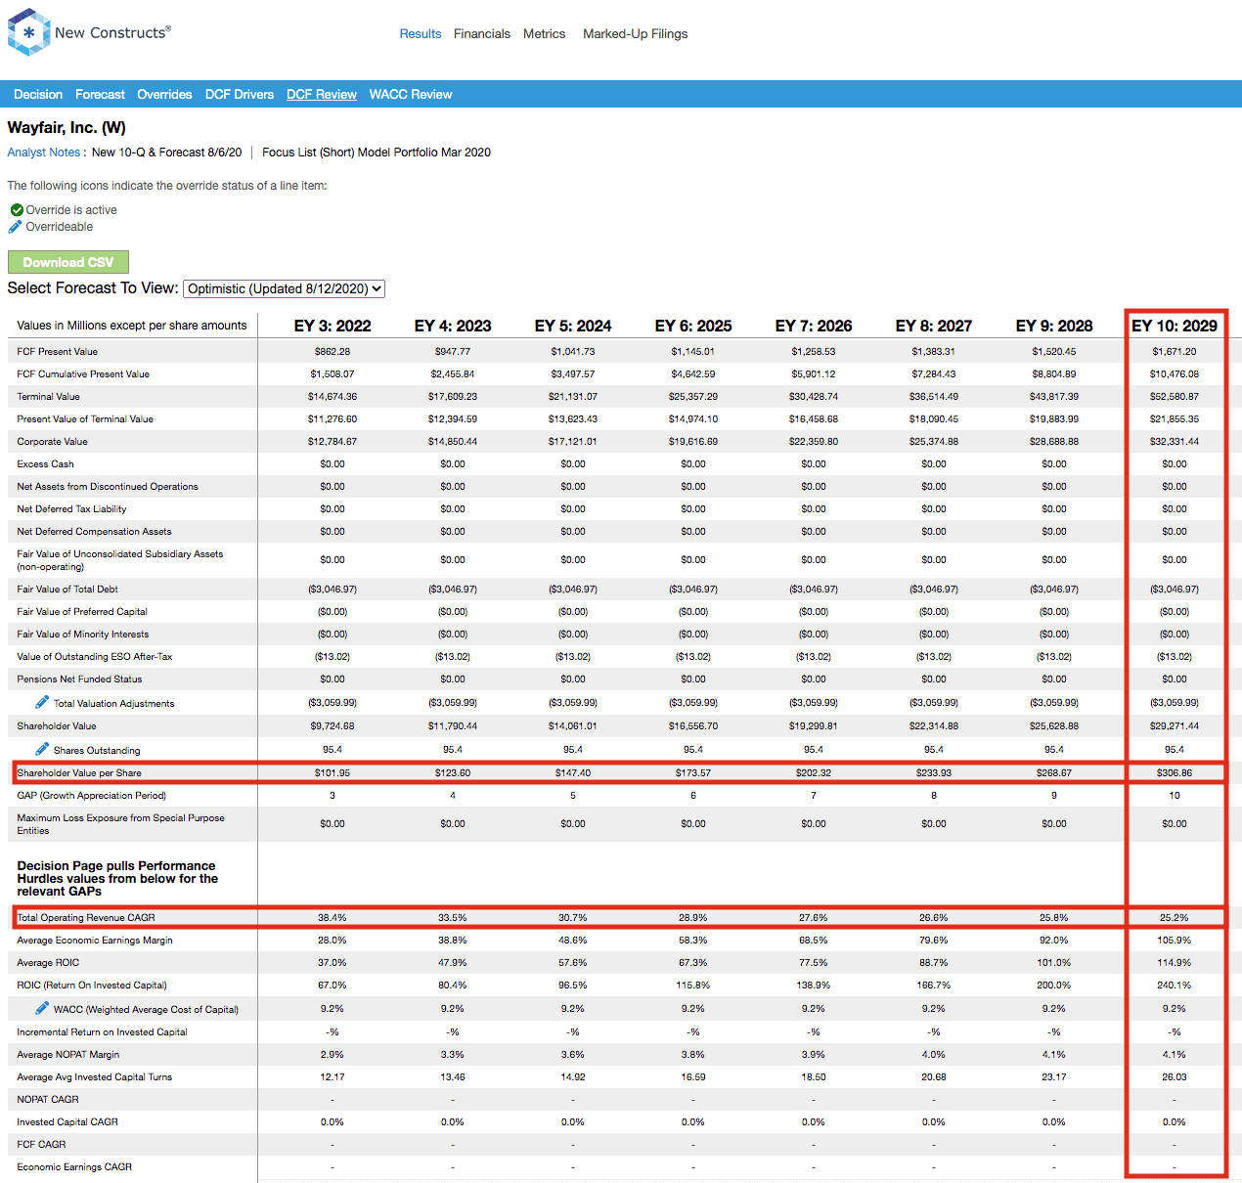The image size is (1242, 1183).
Task: Click the $306.86 shareholder value per share cell
Action: point(1175,772)
